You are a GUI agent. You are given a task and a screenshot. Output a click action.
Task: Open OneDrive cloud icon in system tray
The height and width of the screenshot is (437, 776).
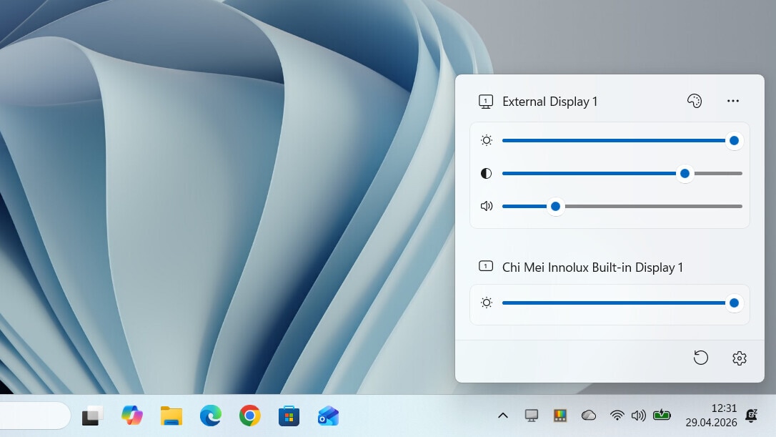(x=589, y=416)
